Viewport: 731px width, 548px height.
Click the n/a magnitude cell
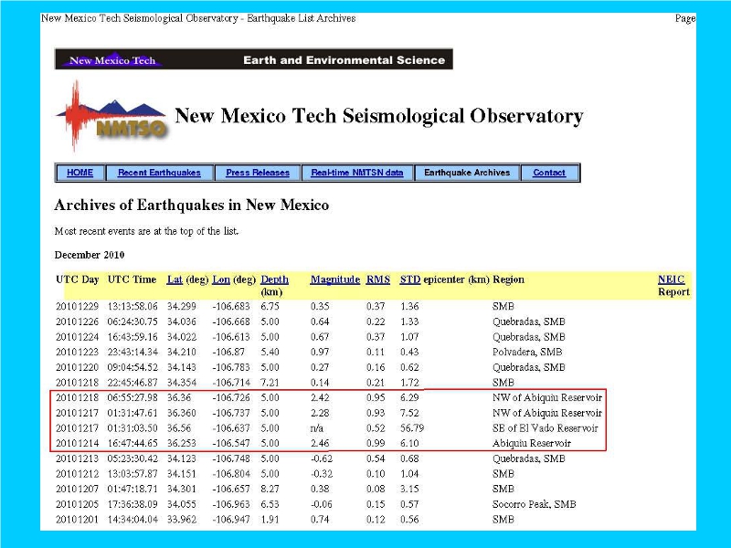tap(317, 428)
